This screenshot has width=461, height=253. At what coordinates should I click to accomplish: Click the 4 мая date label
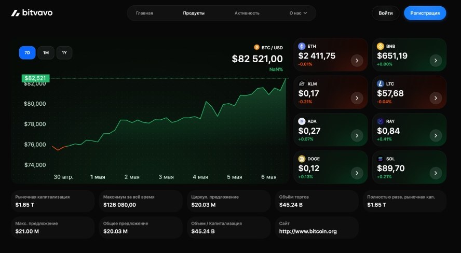pos(200,177)
